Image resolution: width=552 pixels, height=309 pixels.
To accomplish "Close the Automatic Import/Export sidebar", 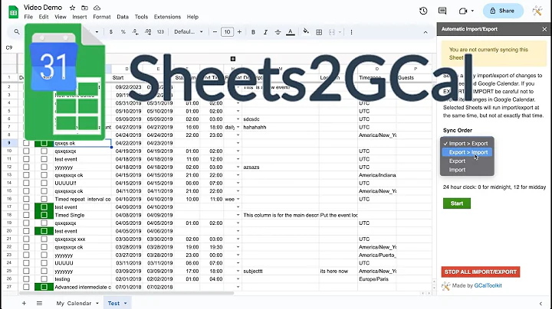I will 544,29.
